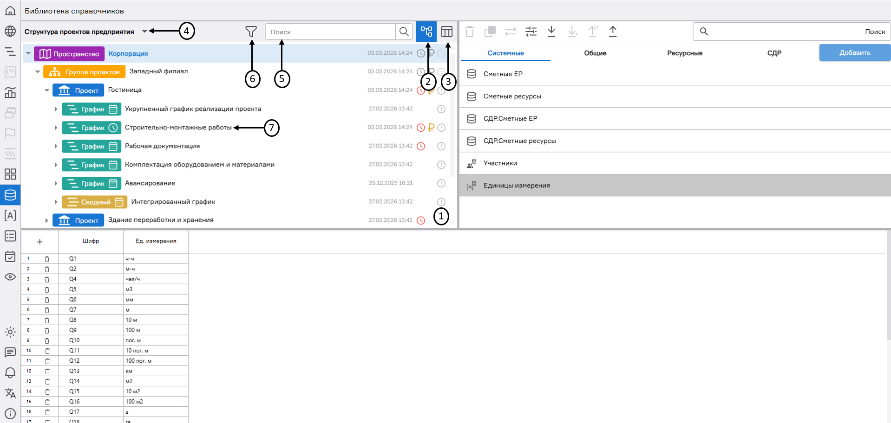Click the Поиск field in tree panel

tap(330, 32)
